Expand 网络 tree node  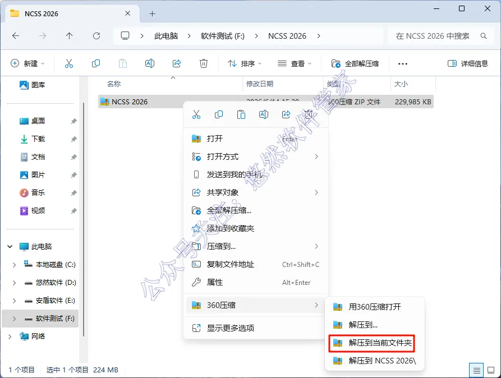click(x=10, y=336)
